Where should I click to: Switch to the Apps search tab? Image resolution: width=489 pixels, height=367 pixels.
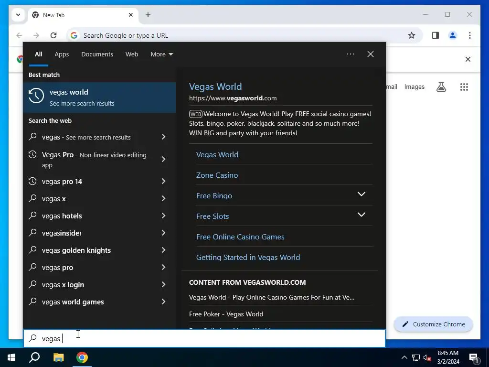coord(62,54)
